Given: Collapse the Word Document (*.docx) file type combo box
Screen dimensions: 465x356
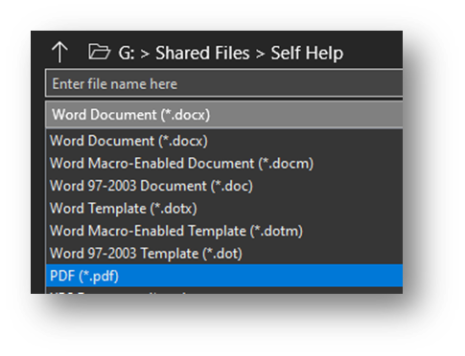Looking at the screenshot, I should [x=224, y=115].
